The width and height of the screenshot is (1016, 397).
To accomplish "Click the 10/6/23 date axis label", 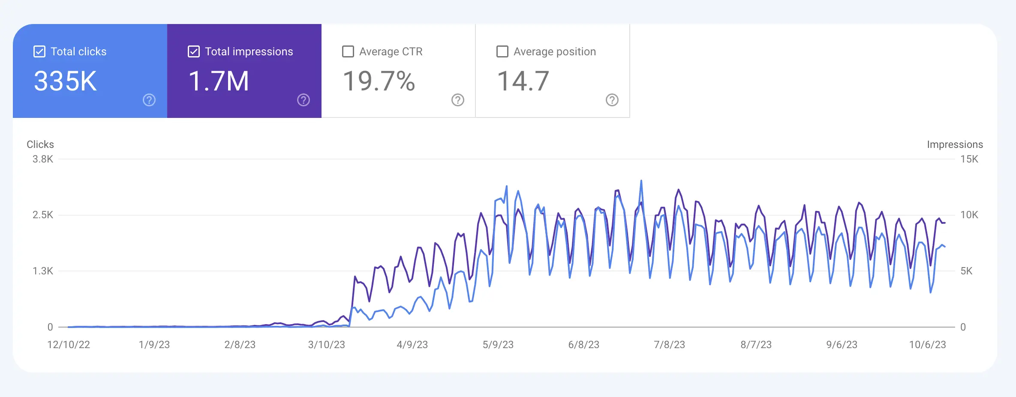I will click(x=927, y=345).
